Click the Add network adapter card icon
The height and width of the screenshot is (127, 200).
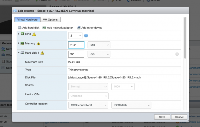pos(44,28)
